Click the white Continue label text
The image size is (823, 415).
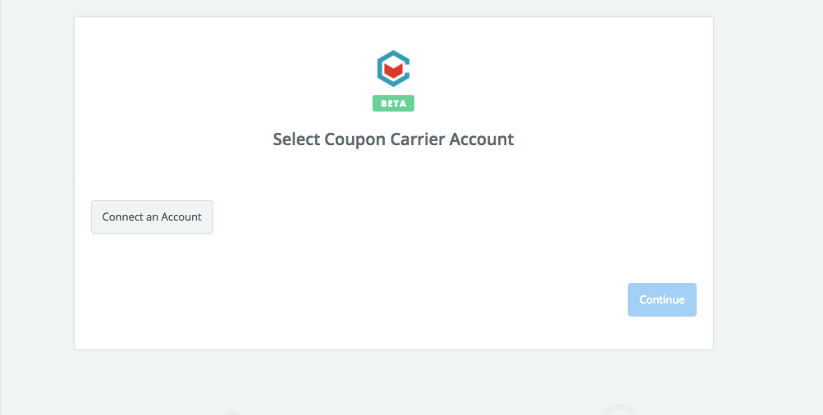(662, 299)
